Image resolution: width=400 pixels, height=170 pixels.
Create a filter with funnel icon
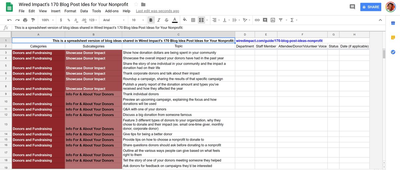(281, 20)
